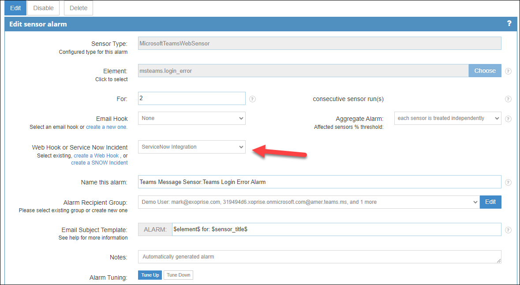Click the create a SNOW Incident link
520x285 pixels.
[99, 162]
